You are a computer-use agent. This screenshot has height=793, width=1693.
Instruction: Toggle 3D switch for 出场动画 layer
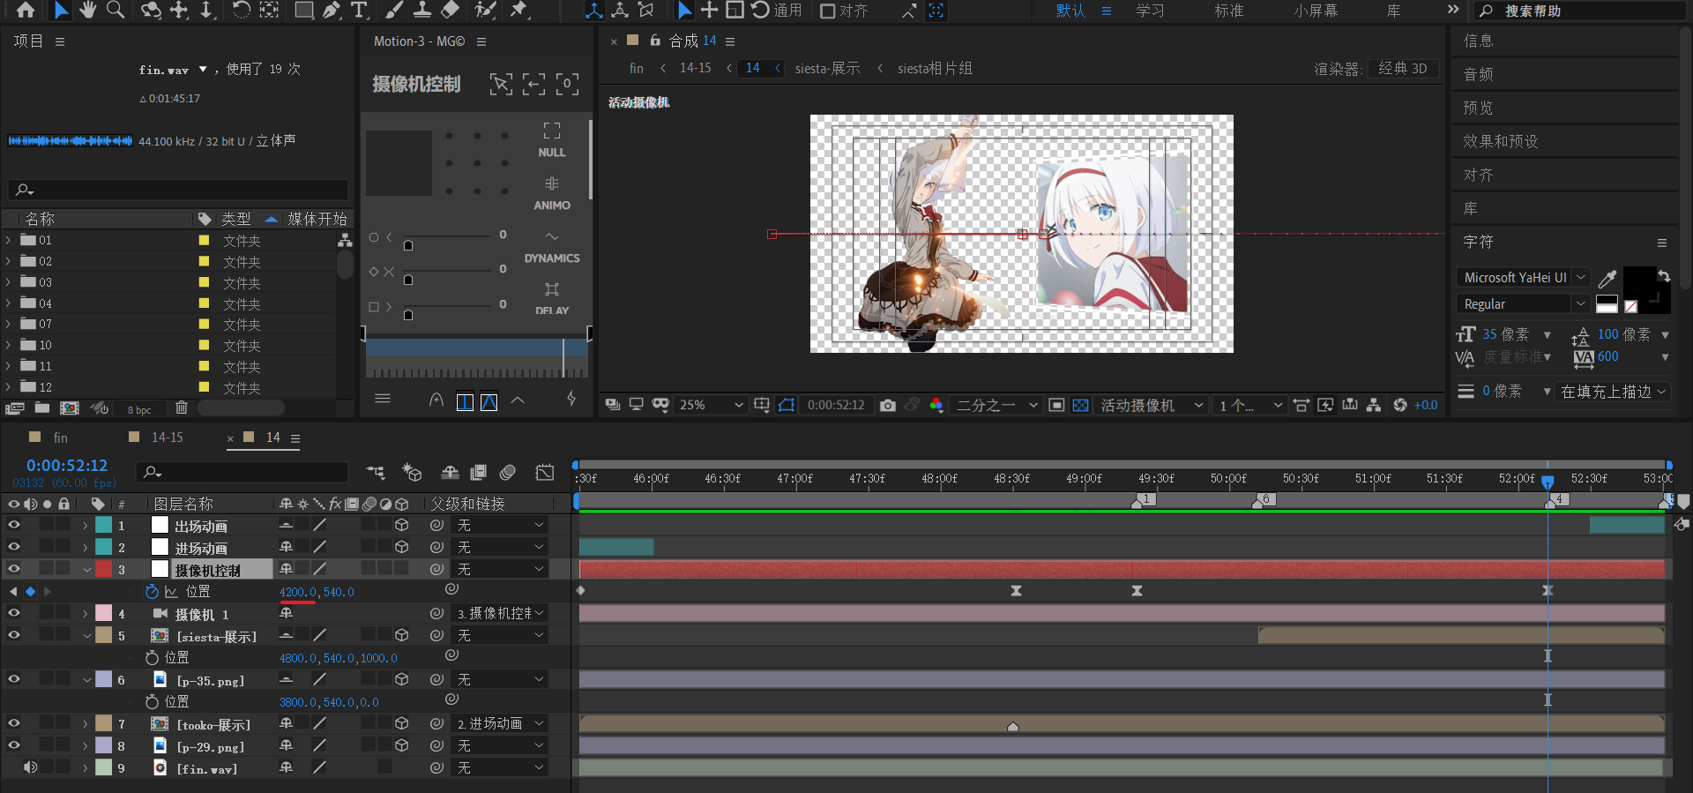click(x=401, y=525)
